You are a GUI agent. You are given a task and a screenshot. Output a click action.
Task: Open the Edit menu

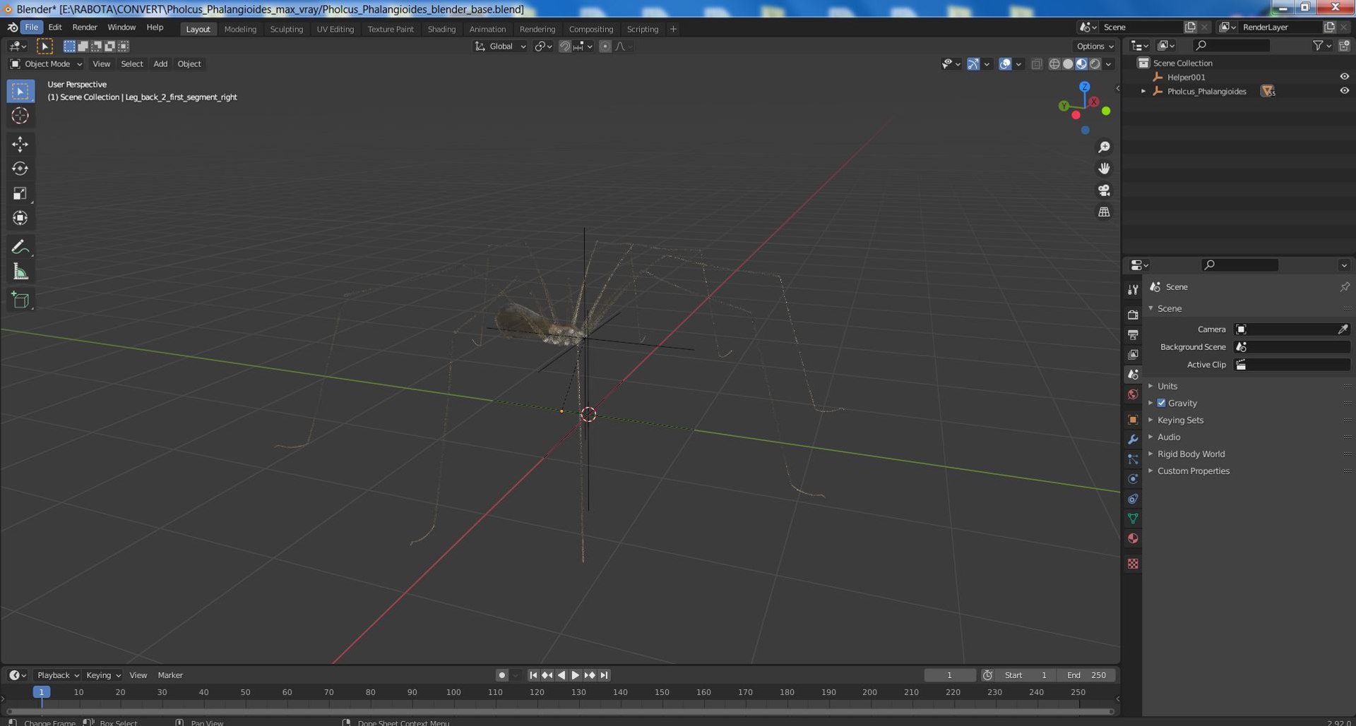(55, 27)
